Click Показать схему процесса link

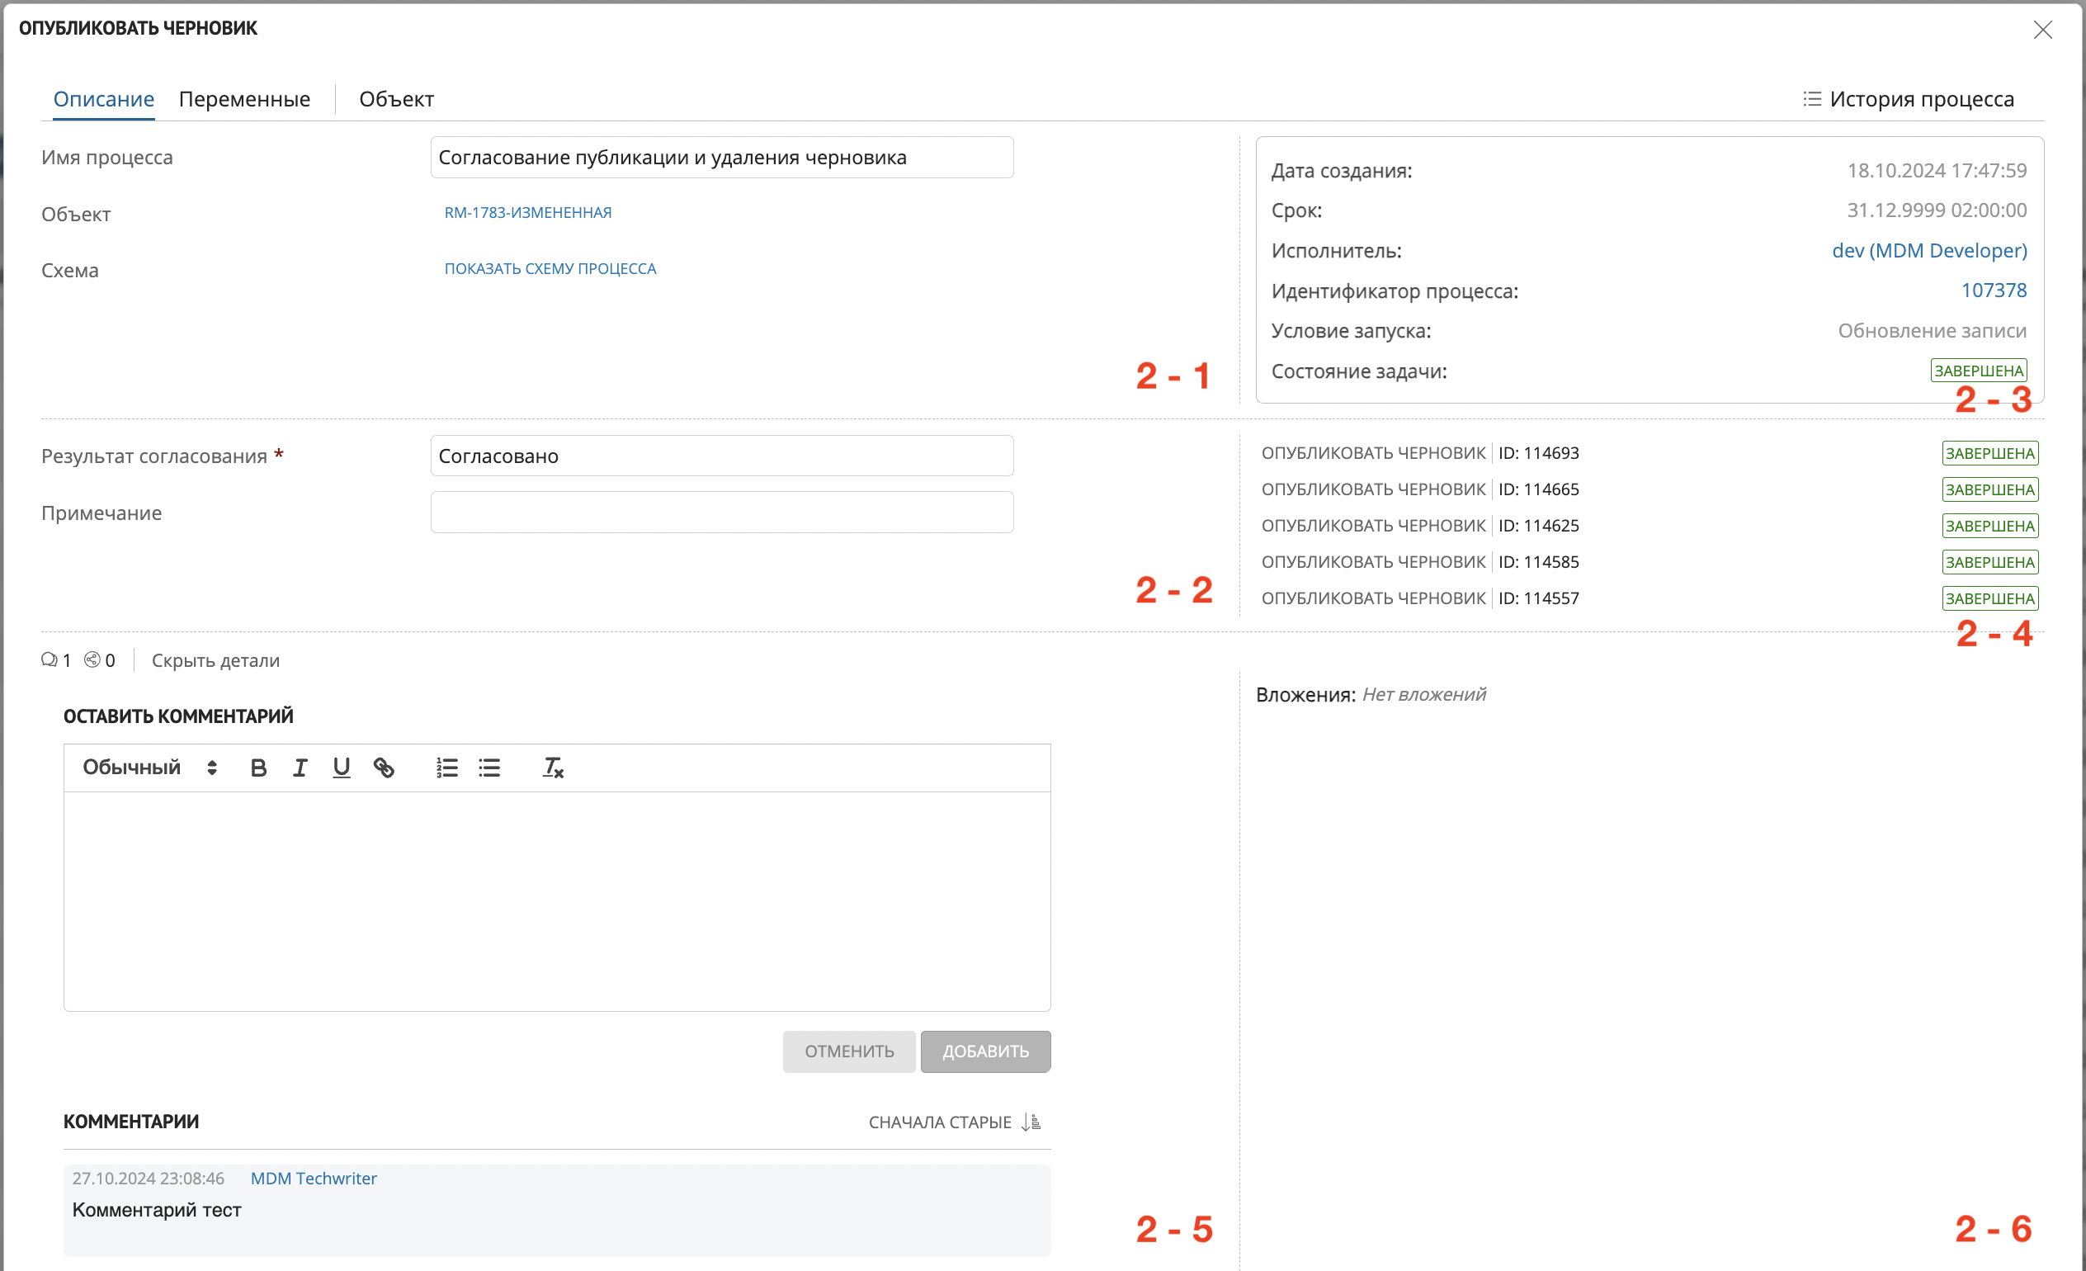click(x=550, y=268)
